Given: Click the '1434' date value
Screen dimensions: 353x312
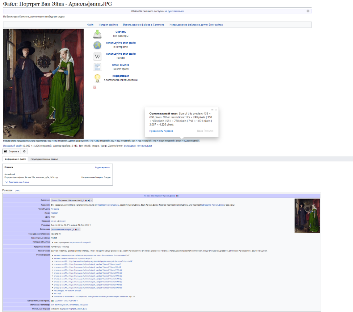Looking at the screenshot, I should click(53, 217).
